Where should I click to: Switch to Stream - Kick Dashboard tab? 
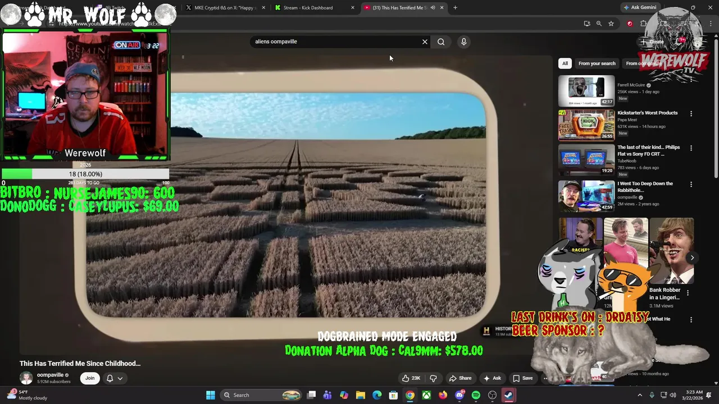click(x=308, y=8)
